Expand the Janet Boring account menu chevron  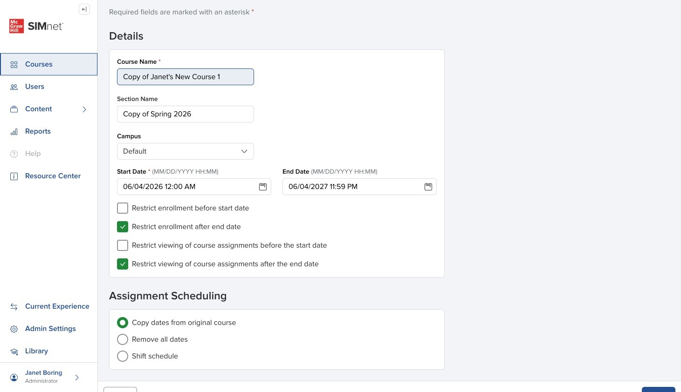[77, 378]
